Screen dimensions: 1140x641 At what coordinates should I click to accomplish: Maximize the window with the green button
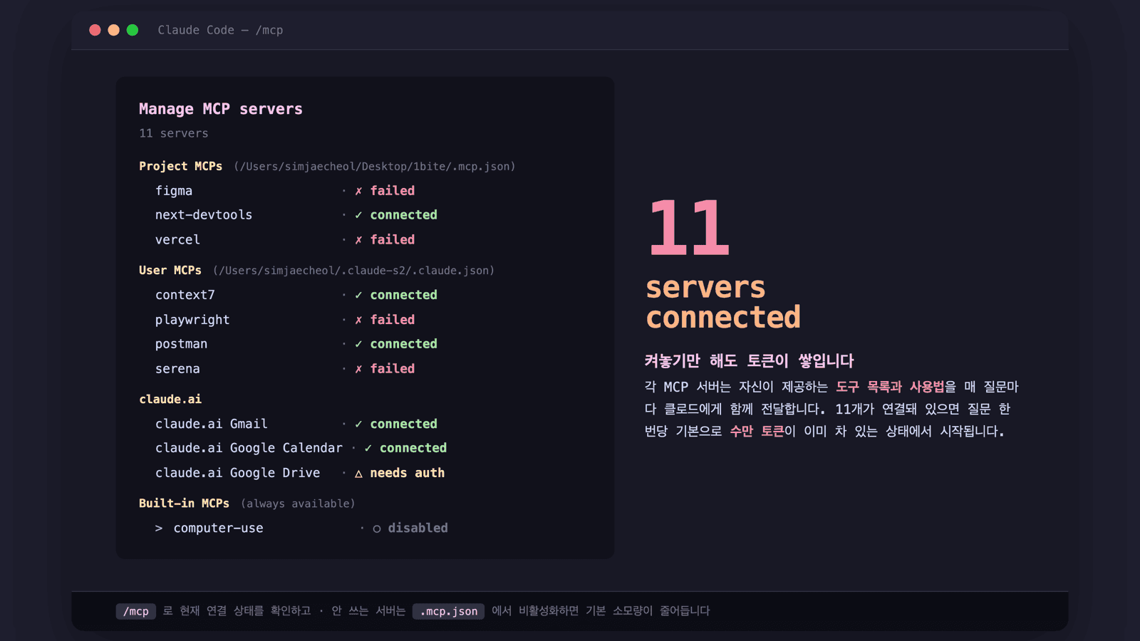point(133,30)
